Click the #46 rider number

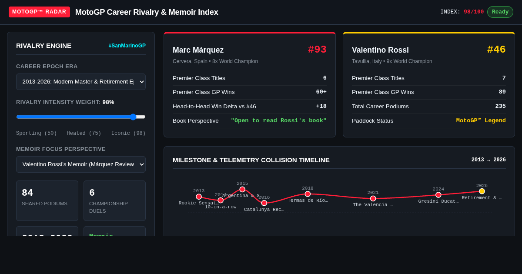[496, 50]
